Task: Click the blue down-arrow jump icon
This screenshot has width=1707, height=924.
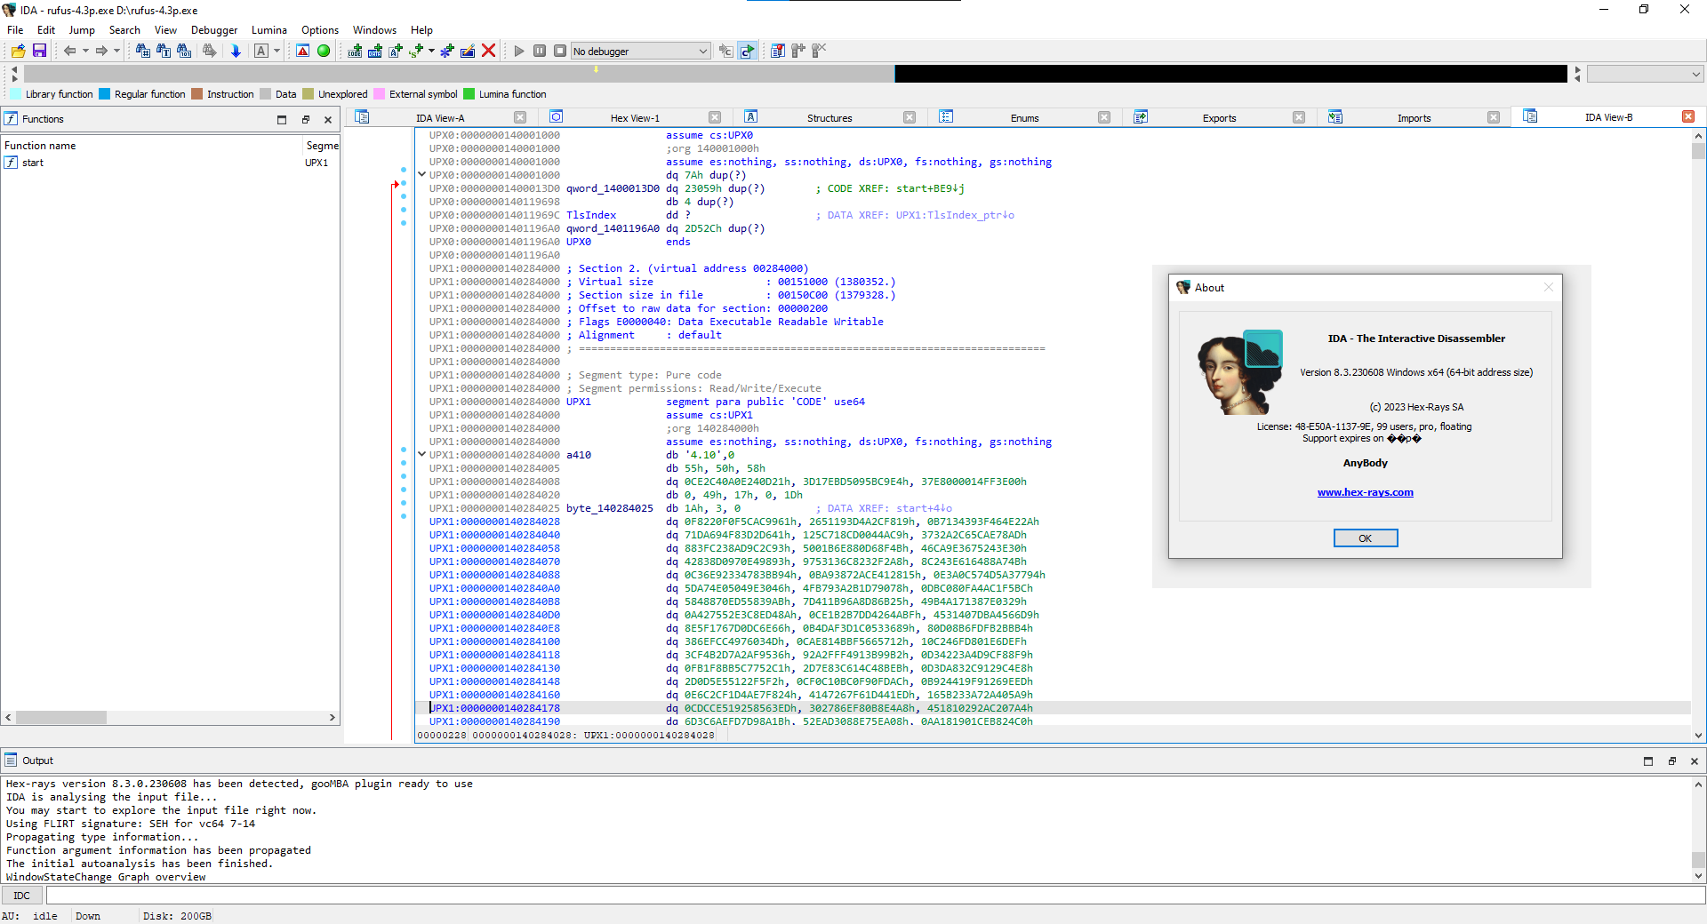Action: 236,51
